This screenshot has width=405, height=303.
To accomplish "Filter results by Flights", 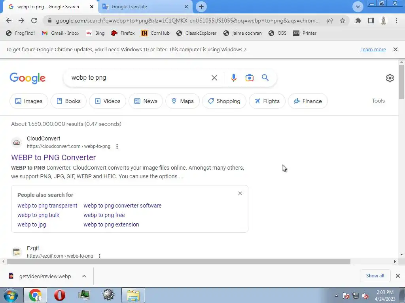I will [267, 101].
